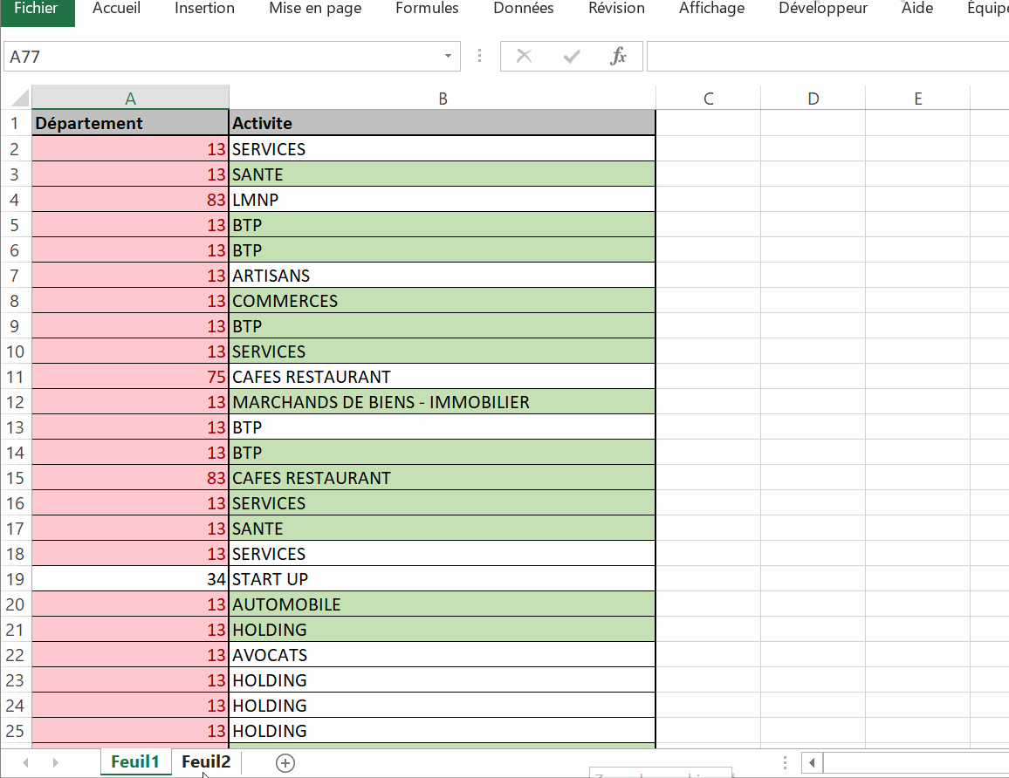Select the START UP cell
1009x778 pixels.
[443, 579]
